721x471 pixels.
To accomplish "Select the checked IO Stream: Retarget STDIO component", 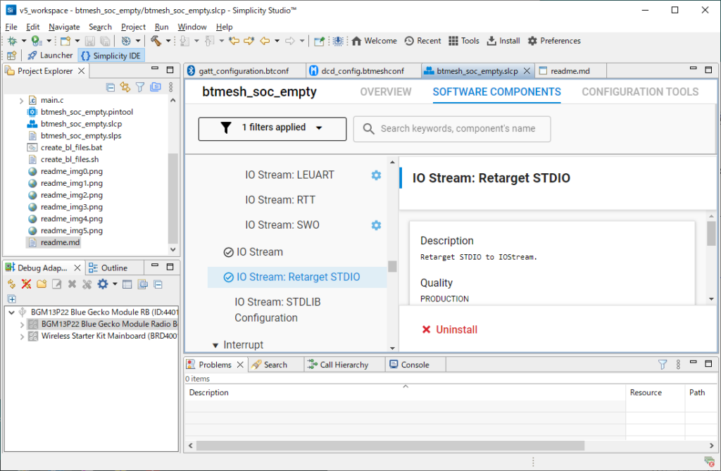I will [297, 277].
